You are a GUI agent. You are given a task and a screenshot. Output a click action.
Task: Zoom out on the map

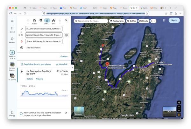pyautogui.click(x=179, y=110)
